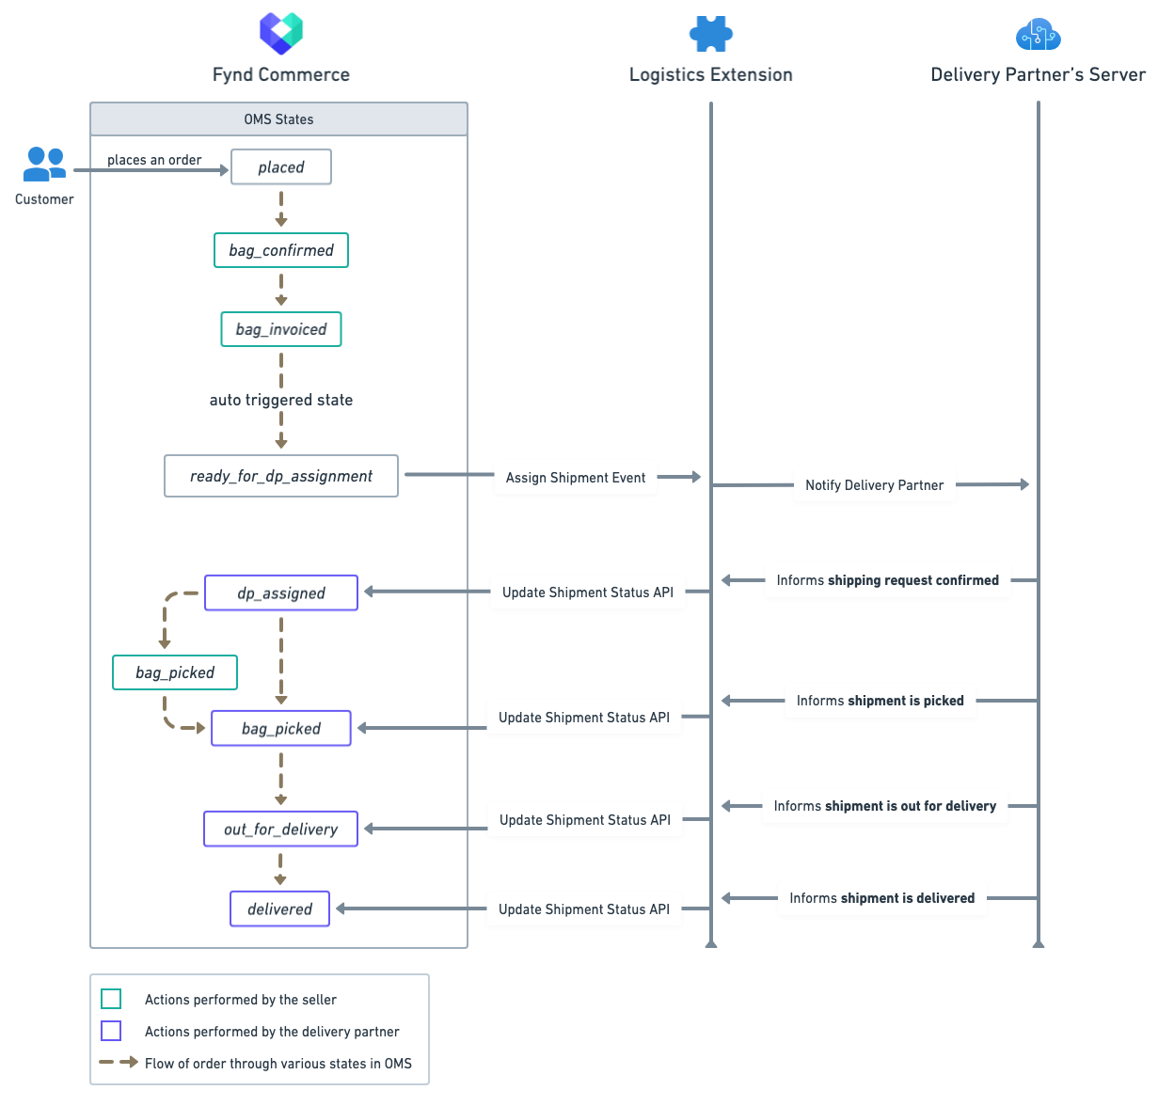
Task: Click the OMS States header bar
Action: pyautogui.click(x=278, y=119)
